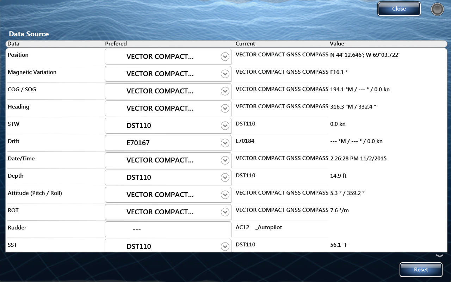
Task: Click the AC12 _Autopilot current source
Action: point(259,227)
